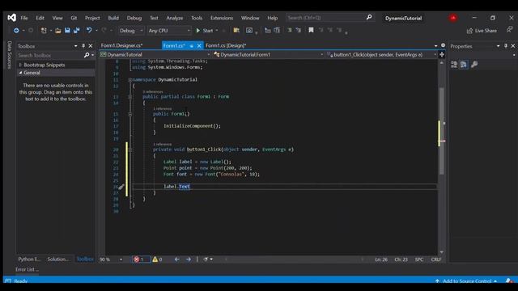Open the Toolbox window options dropdown arrow
The width and height of the screenshot is (518, 291).
coord(75,46)
